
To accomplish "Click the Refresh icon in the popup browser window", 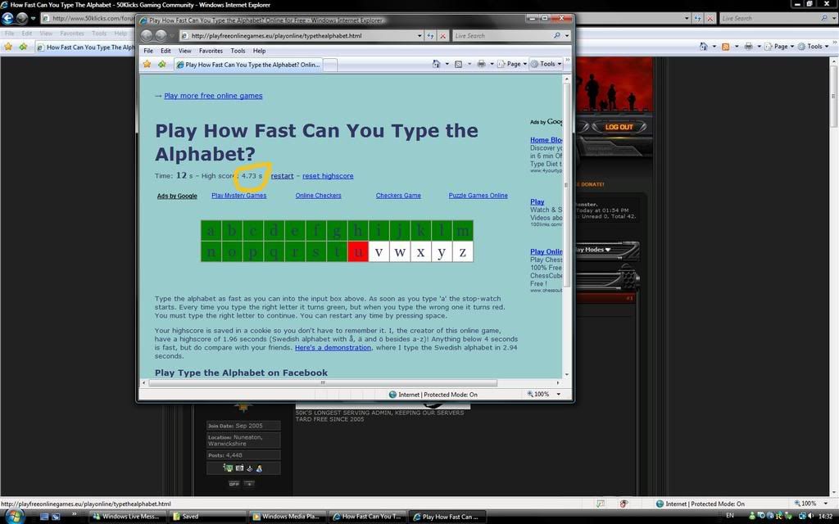I will pos(431,36).
